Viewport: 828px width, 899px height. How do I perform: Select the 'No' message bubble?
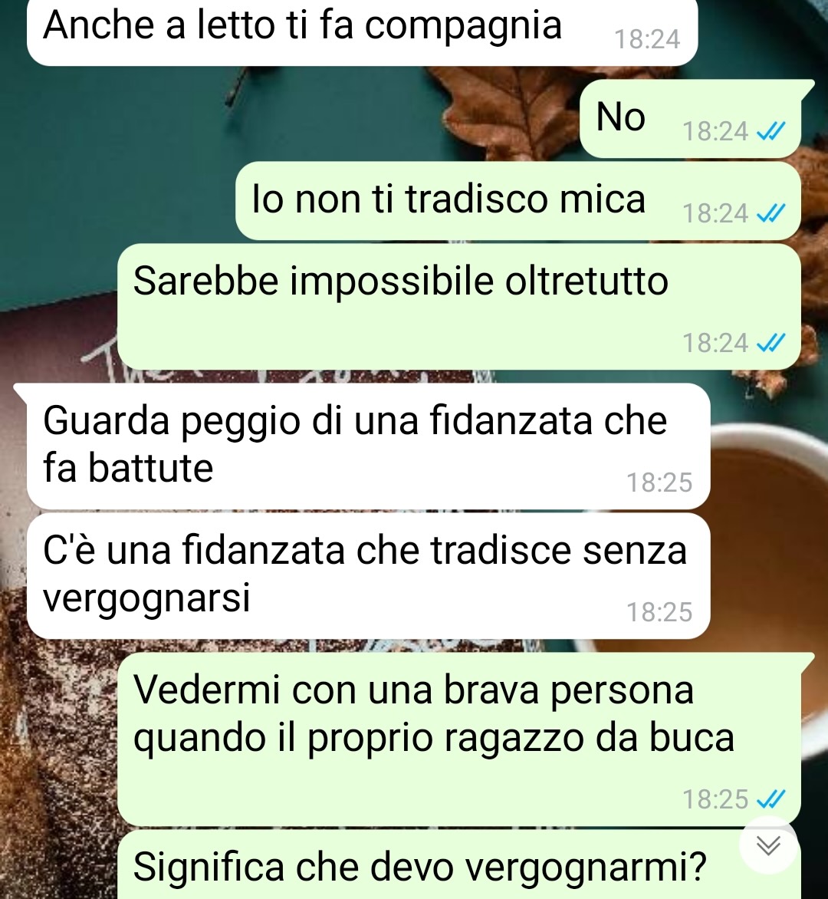click(691, 119)
